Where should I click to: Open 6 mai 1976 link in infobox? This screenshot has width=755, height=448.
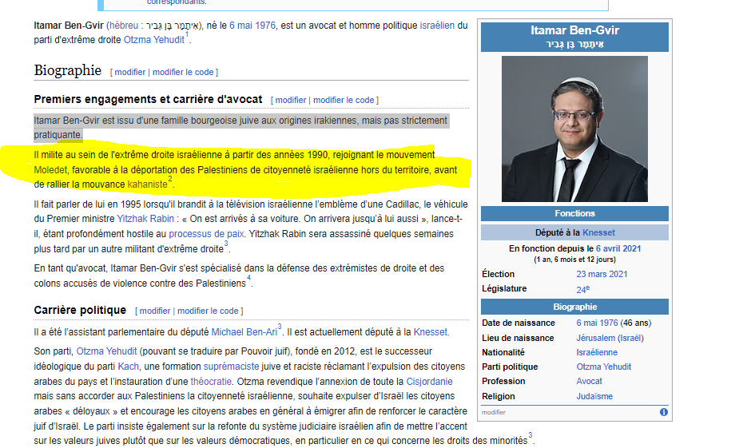[x=597, y=323]
